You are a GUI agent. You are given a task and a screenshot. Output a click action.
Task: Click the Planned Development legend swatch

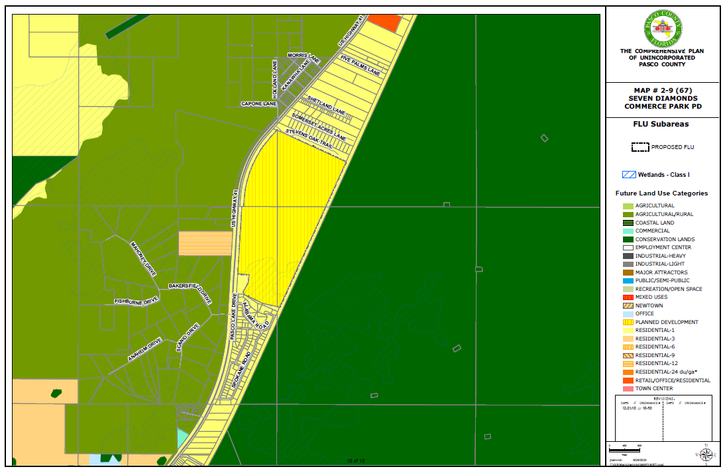626,322
